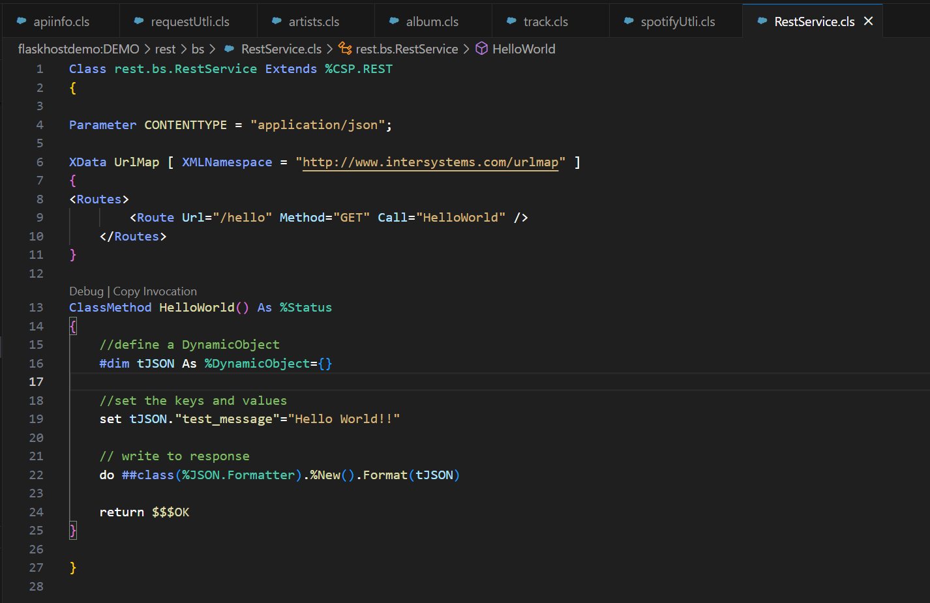Click the $$$OK macro on line 24

[171, 512]
